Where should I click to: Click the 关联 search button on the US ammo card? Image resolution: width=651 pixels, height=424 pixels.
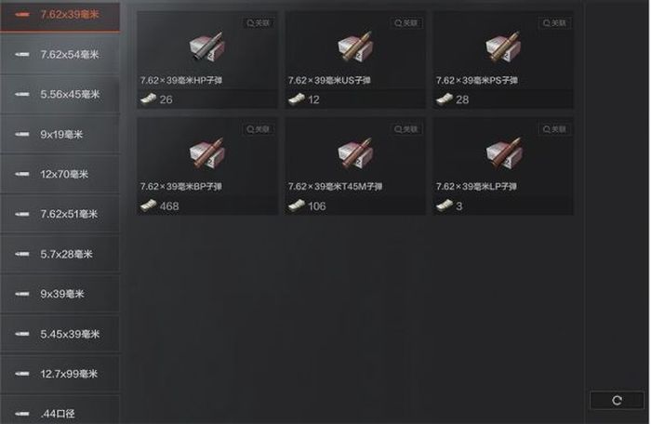click(406, 23)
